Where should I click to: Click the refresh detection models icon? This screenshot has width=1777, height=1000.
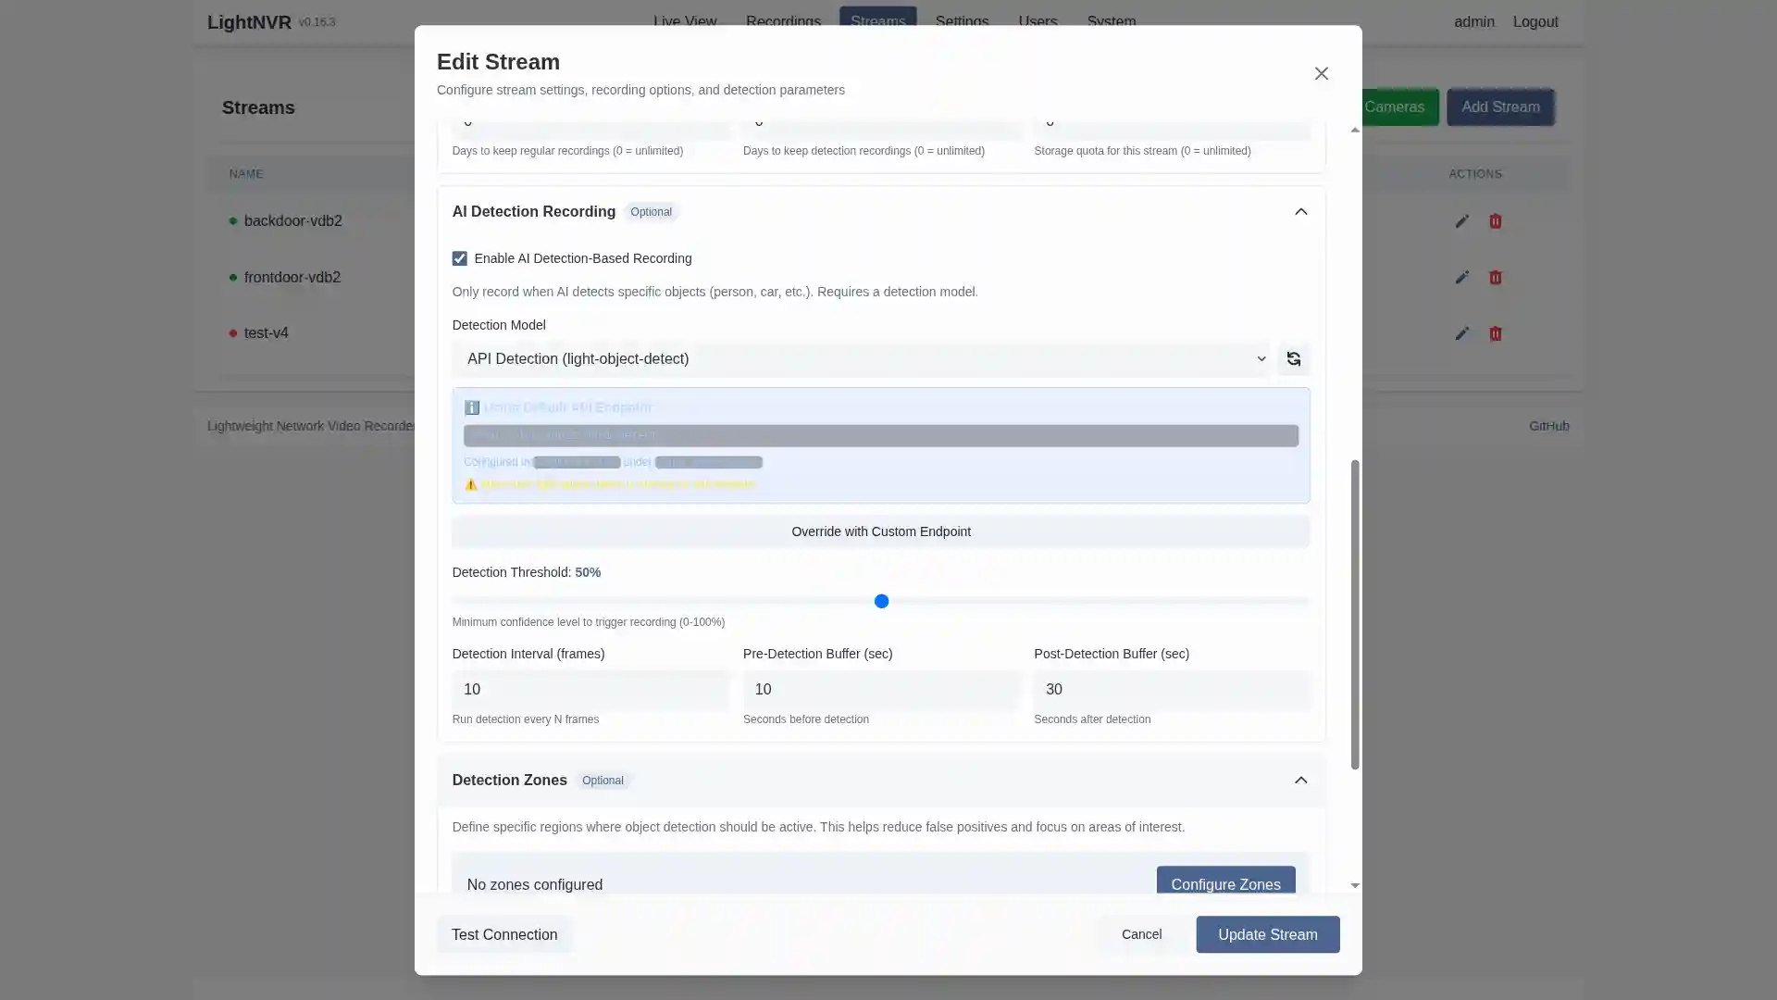click(x=1293, y=359)
